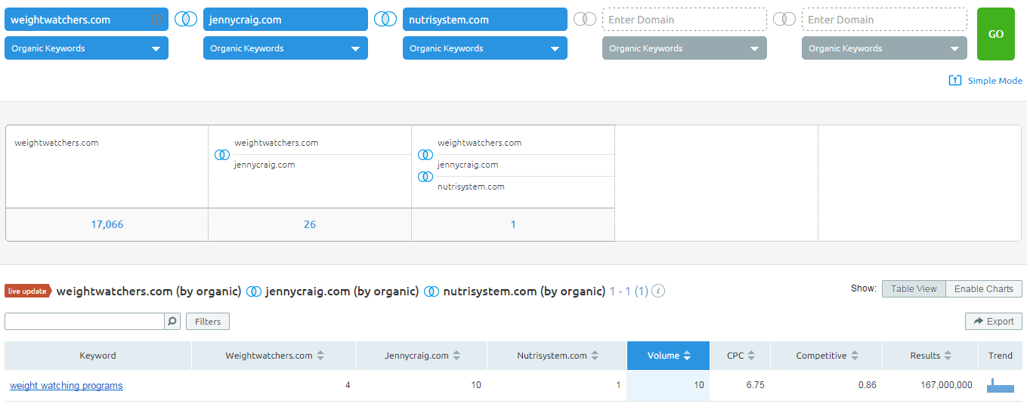Click the first cell labeled weightwatchers.com

tap(57, 143)
